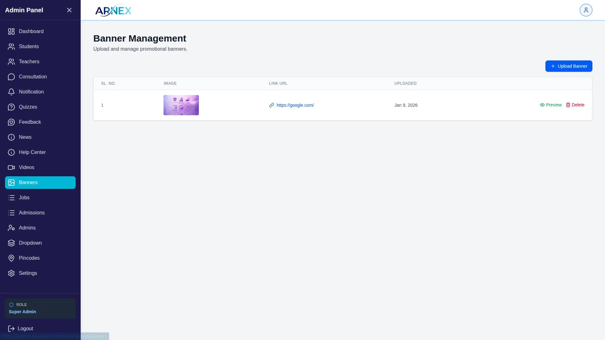This screenshot has width=605, height=340.
Task: Click the Quizzes question mark icon
Action: (x=11, y=107)
